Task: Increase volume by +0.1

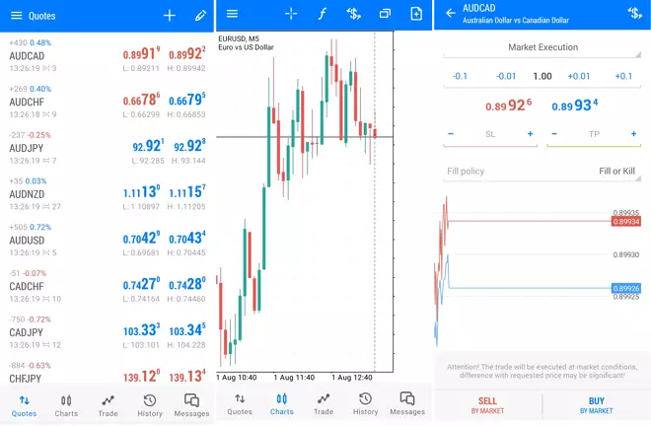Action: point(623,76)
